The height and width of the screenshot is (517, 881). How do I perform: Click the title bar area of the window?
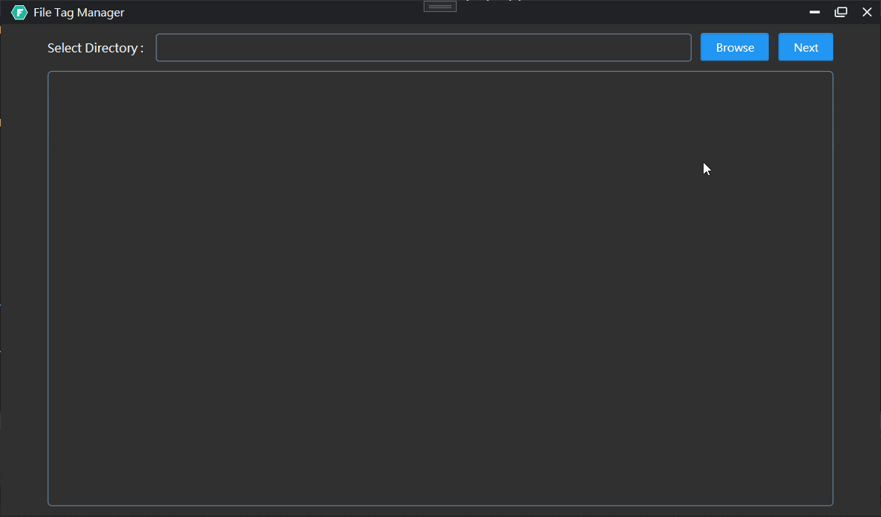coord(449,12)
